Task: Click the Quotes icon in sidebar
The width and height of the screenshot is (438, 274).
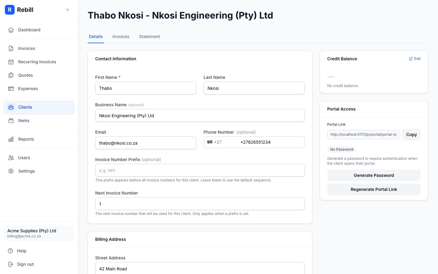Action: coord(11,75)
